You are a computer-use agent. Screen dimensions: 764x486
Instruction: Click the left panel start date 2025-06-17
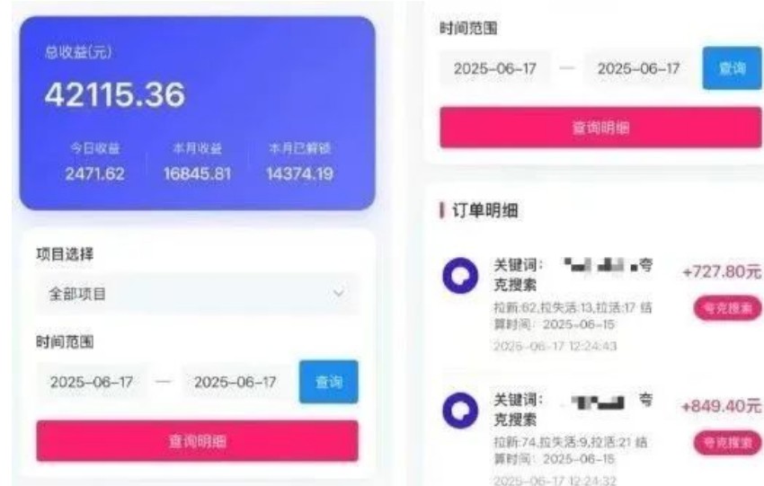[x=92, y=383]
